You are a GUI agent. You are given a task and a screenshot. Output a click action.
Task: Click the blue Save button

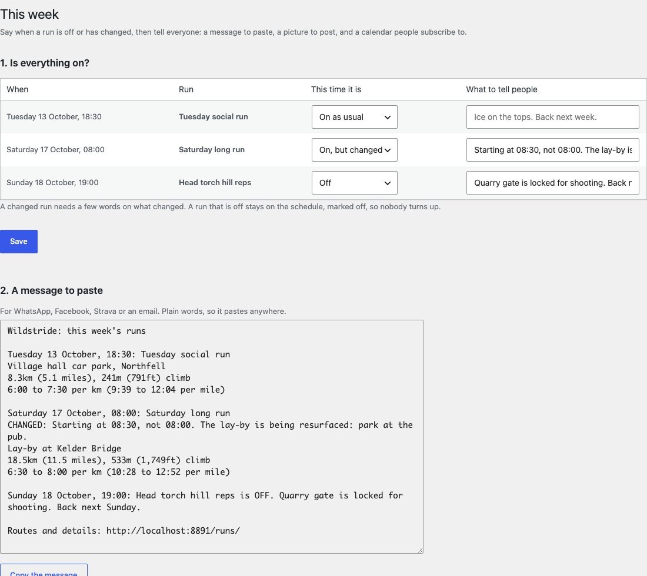[x=19, y=241]
